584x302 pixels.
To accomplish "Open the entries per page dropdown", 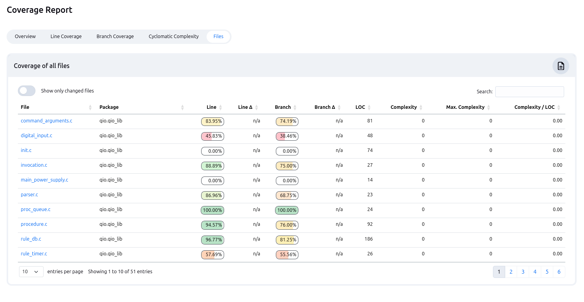I will 31,272.
